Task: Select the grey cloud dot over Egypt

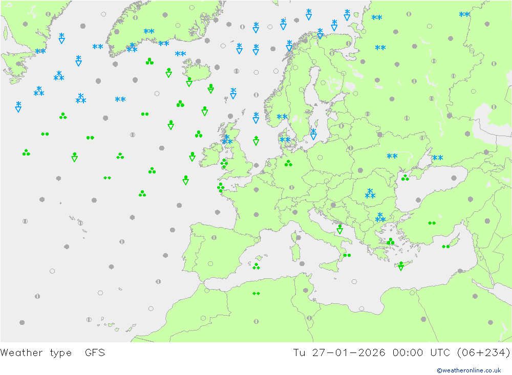Action: [423, 319]
